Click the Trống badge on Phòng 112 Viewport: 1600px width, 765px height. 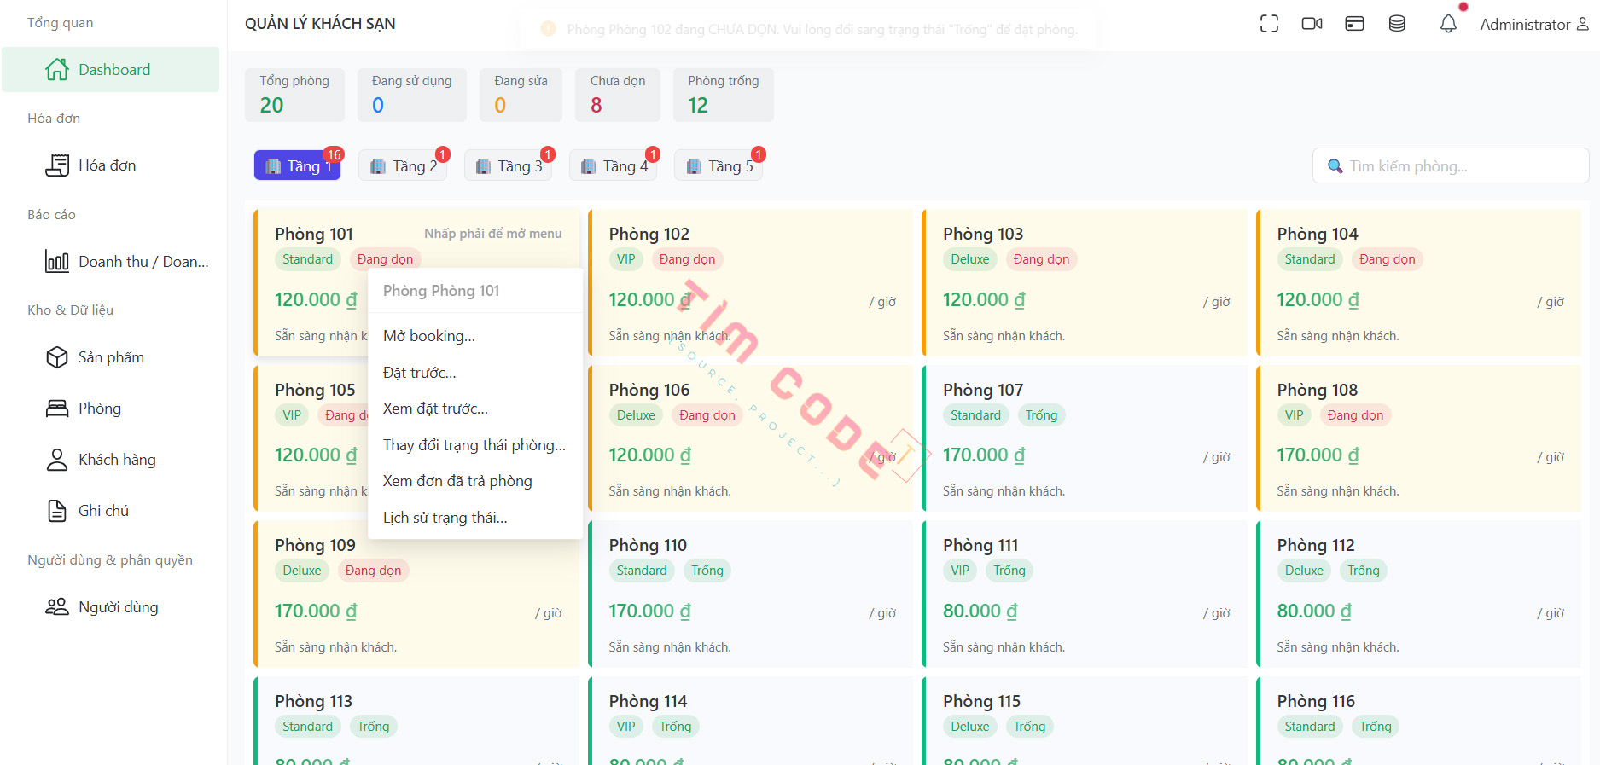pos(1363,571)
